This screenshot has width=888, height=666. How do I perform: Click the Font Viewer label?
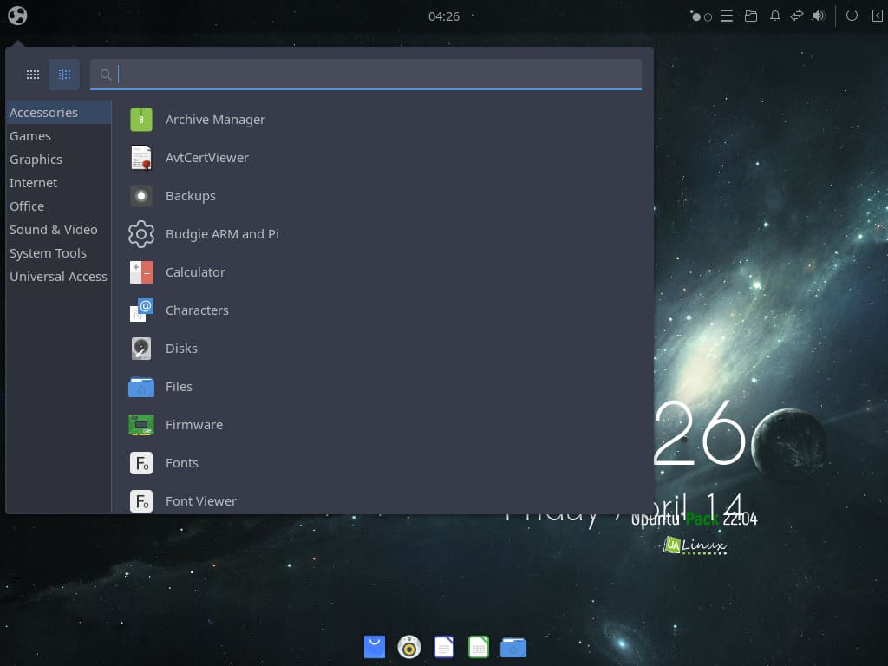coord(201,501)
